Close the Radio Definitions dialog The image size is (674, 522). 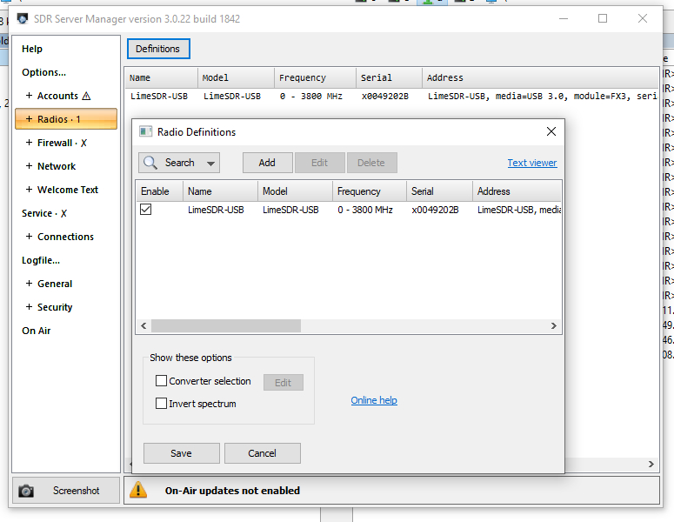pyautogui.click(x=551, y=131)
